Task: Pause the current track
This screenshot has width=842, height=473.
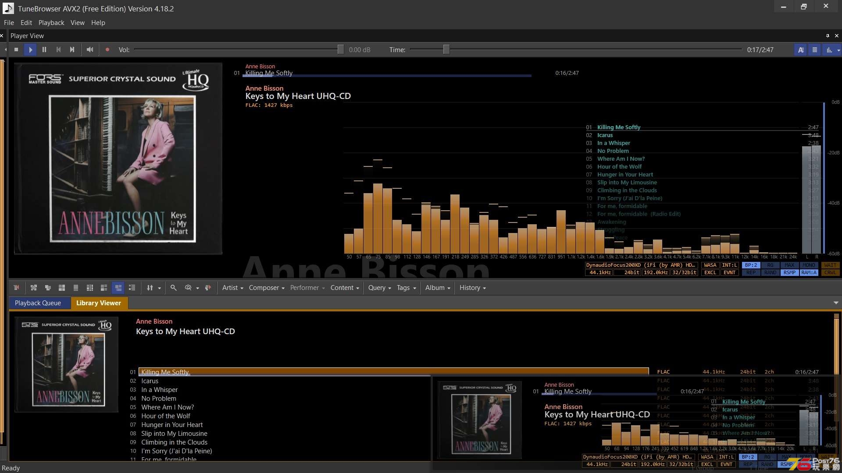Action: click(44, 49)
